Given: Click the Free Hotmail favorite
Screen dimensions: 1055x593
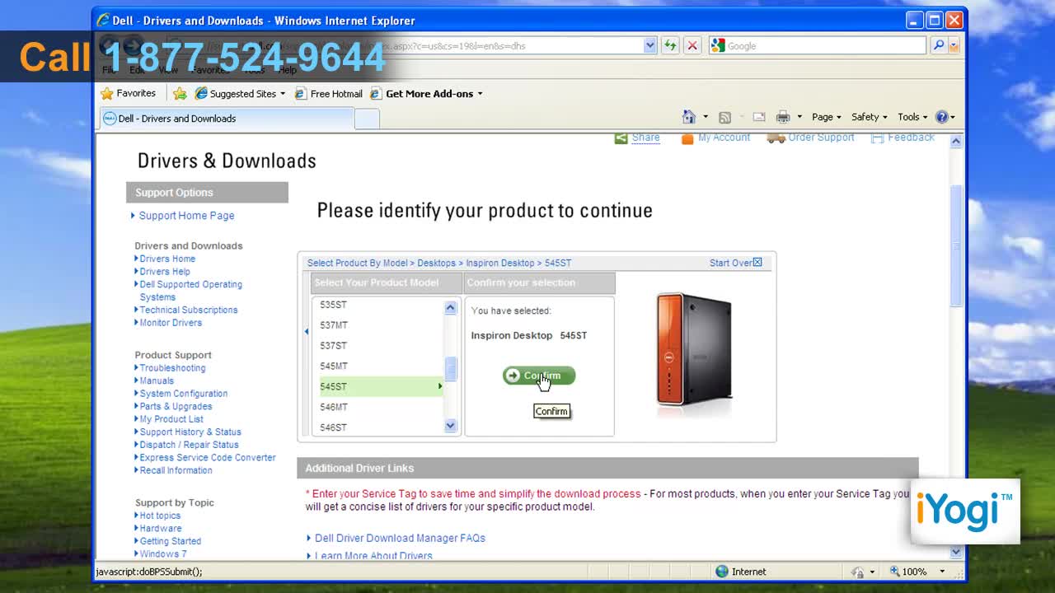Looking at the screenshot, I should (x=328, y=93).
